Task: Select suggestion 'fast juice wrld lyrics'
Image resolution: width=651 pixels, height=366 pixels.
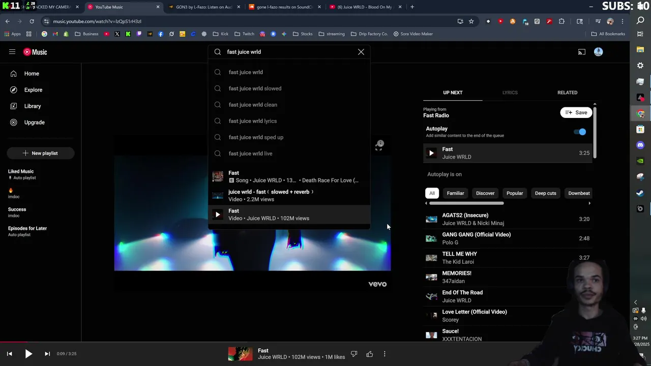Action: tap(289, 121)
